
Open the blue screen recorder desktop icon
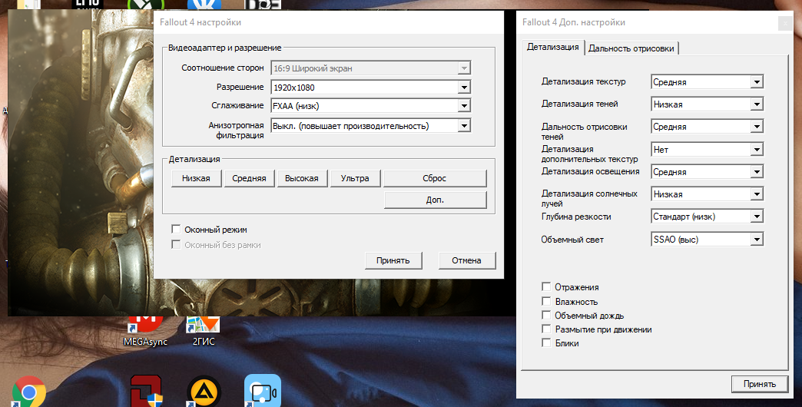[261, 391]
